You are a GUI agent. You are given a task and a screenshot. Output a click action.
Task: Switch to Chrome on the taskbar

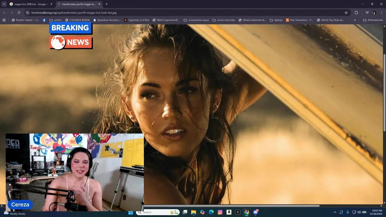click(247, 212)
